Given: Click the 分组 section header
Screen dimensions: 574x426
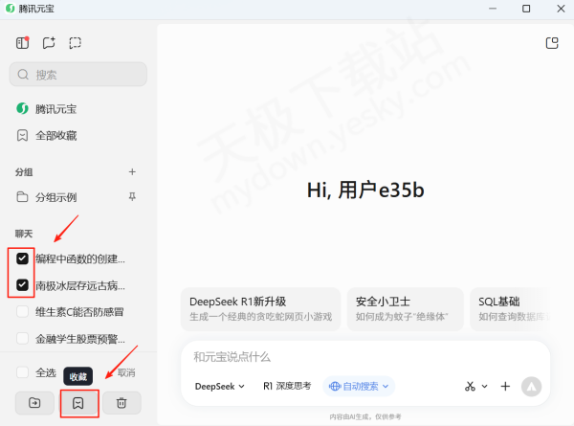Looking at the screenshot, I should [x=24, y=171].
